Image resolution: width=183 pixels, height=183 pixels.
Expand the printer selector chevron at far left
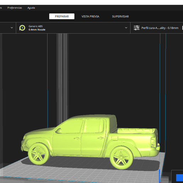point(12,28)
